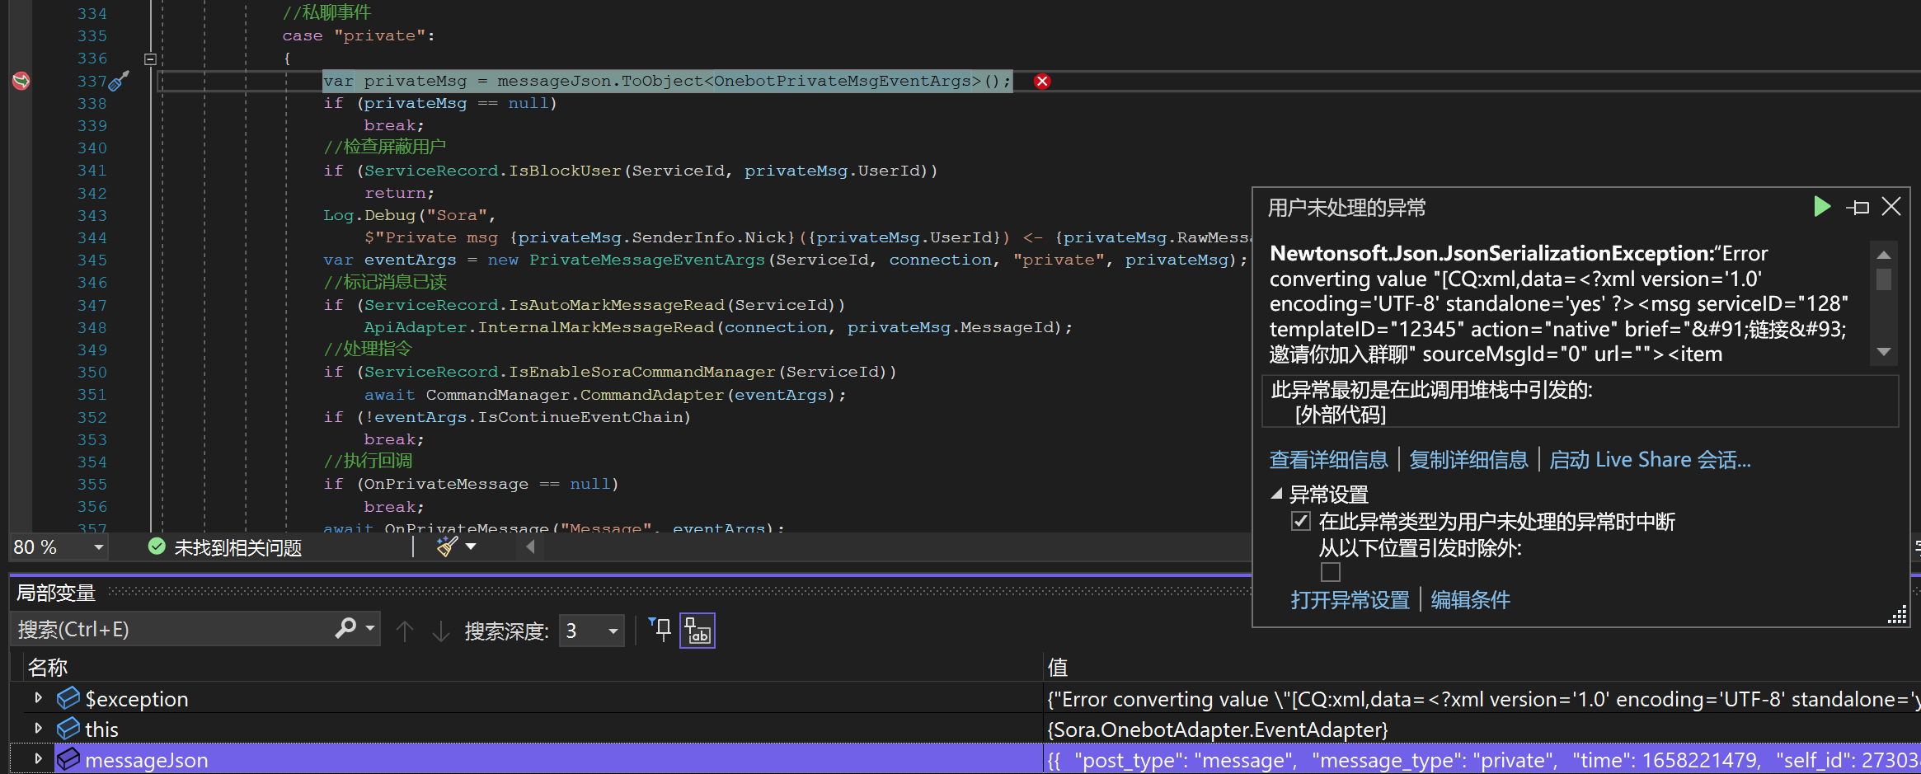Click the $exception variable name
The height and width of the screenshot is (774, 1921).
coord(137,699)
